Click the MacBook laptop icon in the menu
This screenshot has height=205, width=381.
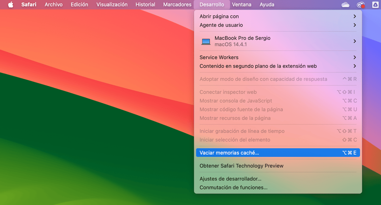click(206, 41)
